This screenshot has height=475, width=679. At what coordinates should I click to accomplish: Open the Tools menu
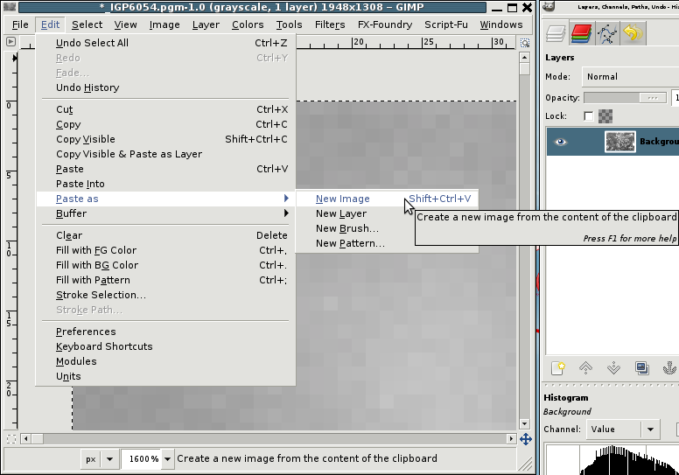(x=290, y=24)
